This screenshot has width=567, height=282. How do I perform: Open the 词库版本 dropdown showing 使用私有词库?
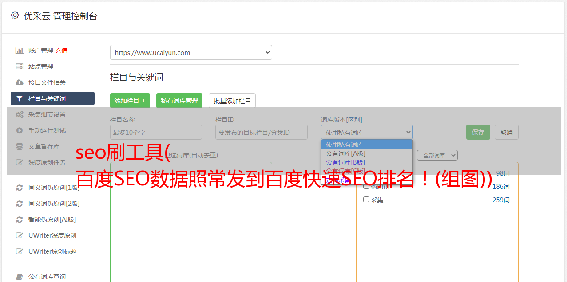(x=367, y=132)
